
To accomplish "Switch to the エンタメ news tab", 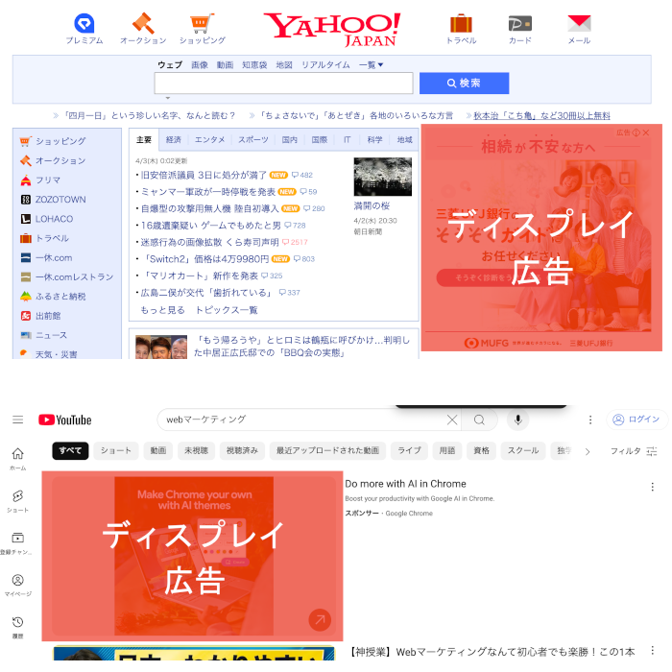I will 209,140.
